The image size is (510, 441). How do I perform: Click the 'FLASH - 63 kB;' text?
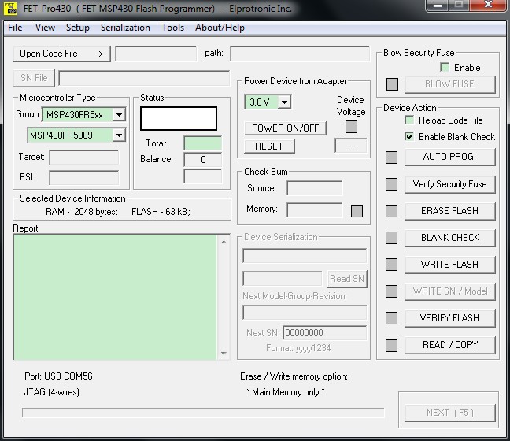tap(161, 212)
